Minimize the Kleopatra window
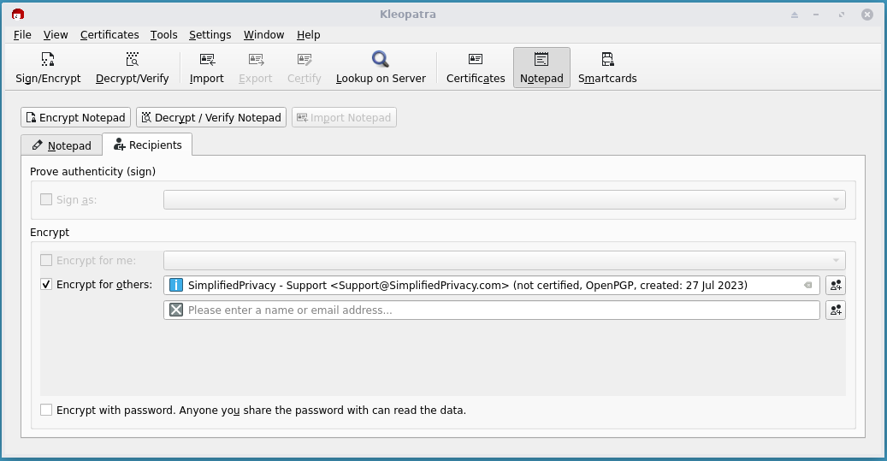The width and height of the screenshot is (887, 461). click(x=816, y=15)
